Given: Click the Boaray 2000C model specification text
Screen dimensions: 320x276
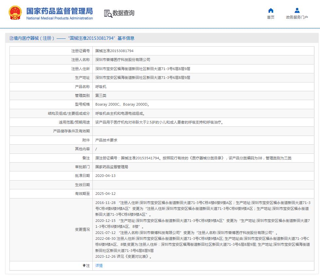Looking at the screenshot, I should (x=108, y=105).
